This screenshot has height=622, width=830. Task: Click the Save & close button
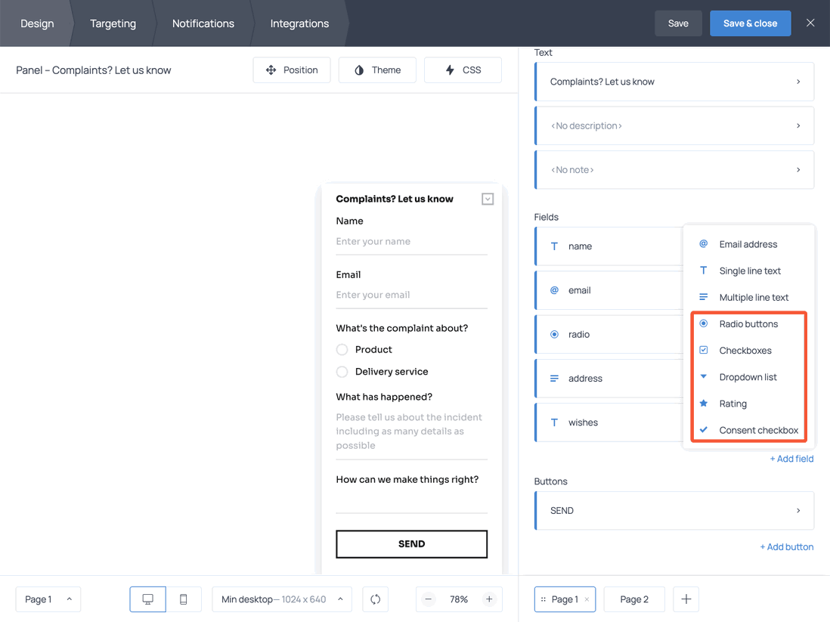(x=750, y=23)
